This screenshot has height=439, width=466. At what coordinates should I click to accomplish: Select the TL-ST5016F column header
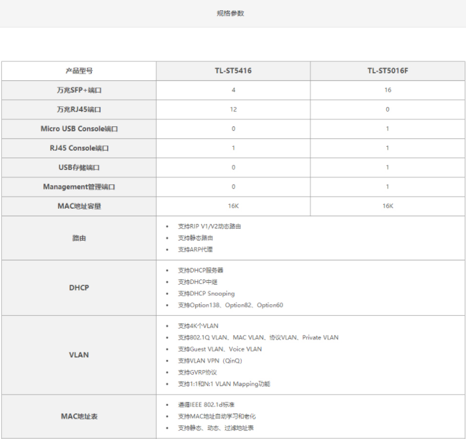click(x=388, y=71)
